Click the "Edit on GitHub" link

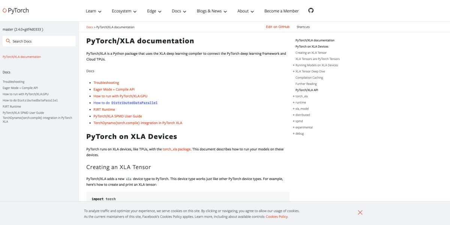[x=277, y=27]
